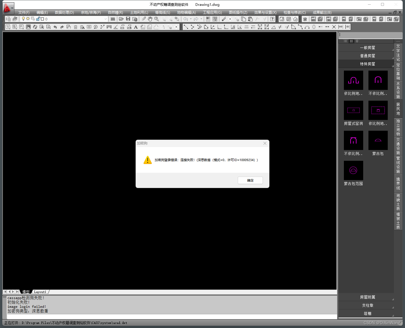Select the arc drawing tool icon
405x328 pixels.
pyautogui.click(x=307, y=27)
